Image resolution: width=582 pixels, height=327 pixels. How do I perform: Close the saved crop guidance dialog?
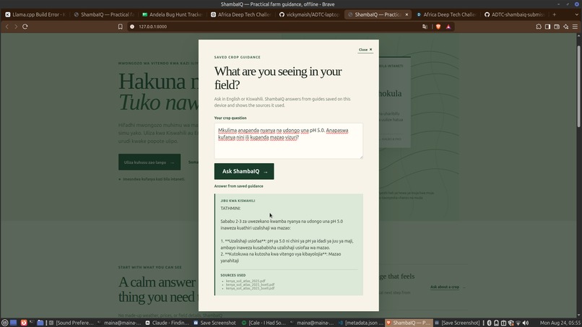point(365,50)
